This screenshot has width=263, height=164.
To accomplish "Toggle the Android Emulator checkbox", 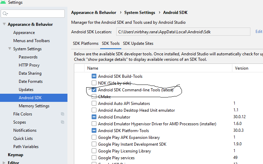I will click(x=94, y=117).
